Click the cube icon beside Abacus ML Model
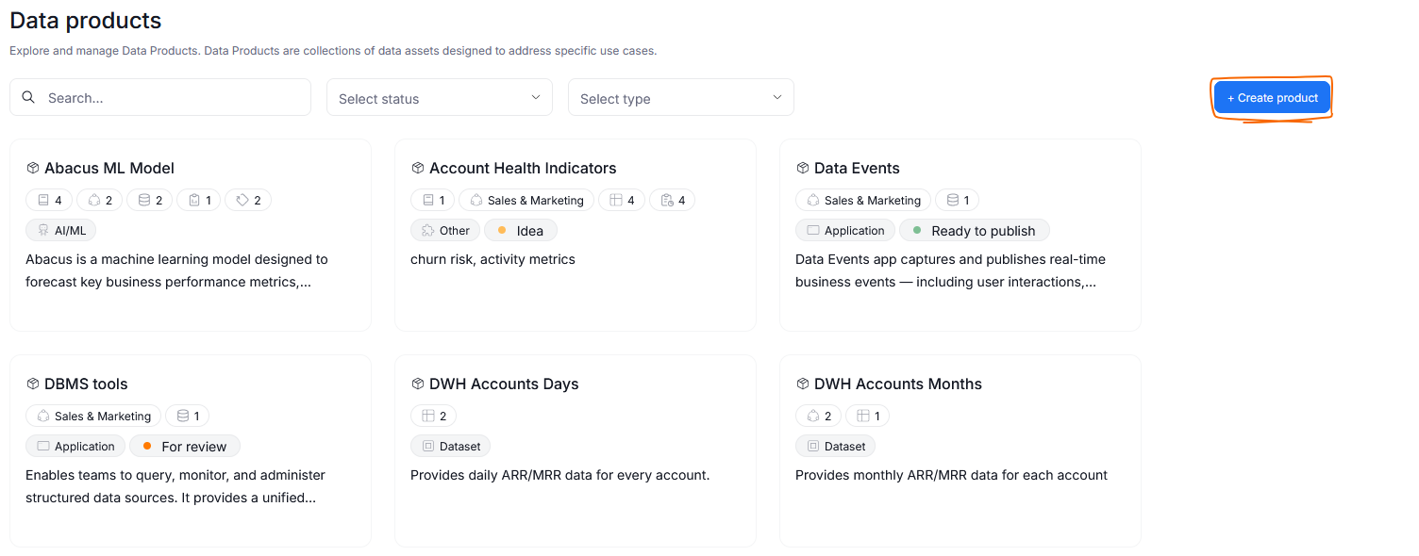Image resolution: width=1419 pixels, height=556 pixels. tap(32, 168)
